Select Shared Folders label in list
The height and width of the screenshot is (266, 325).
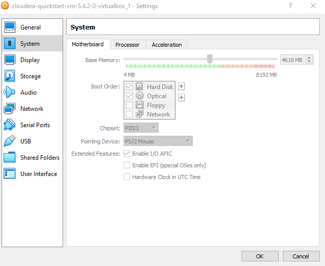[40, 158]
